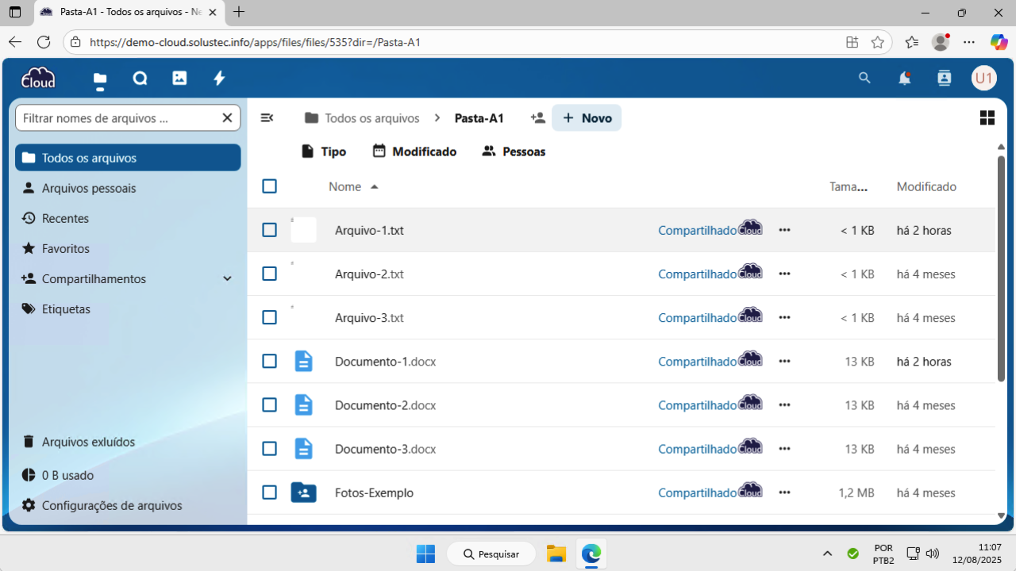The image size is (1016, 571).
Task: Open the Photos app in top bar
Action: pyautogui.click(x=179, y=78)
